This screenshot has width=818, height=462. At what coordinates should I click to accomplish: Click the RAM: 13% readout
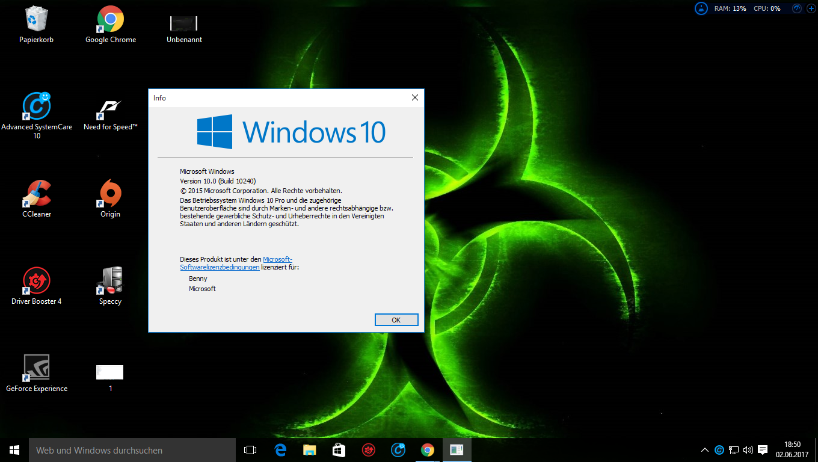730,8
